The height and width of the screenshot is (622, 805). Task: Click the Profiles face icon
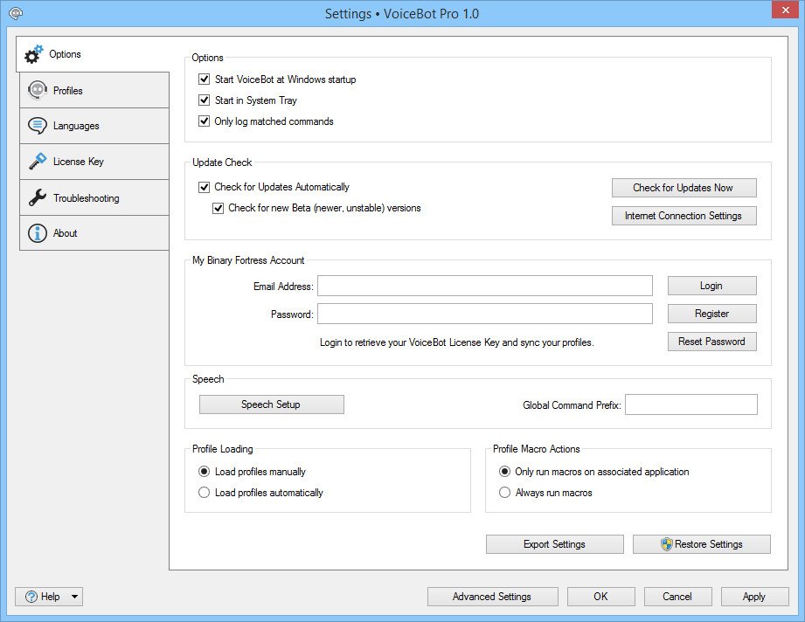37,90
